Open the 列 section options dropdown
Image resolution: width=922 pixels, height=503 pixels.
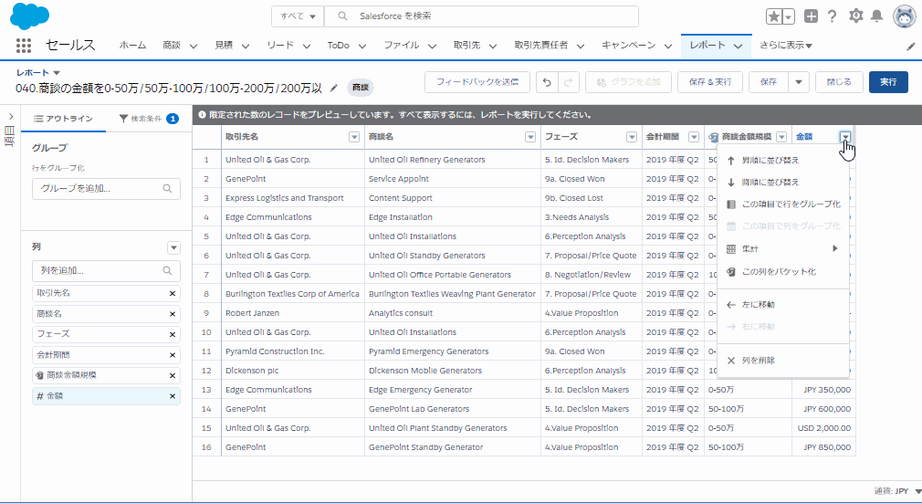coord(173,247)
